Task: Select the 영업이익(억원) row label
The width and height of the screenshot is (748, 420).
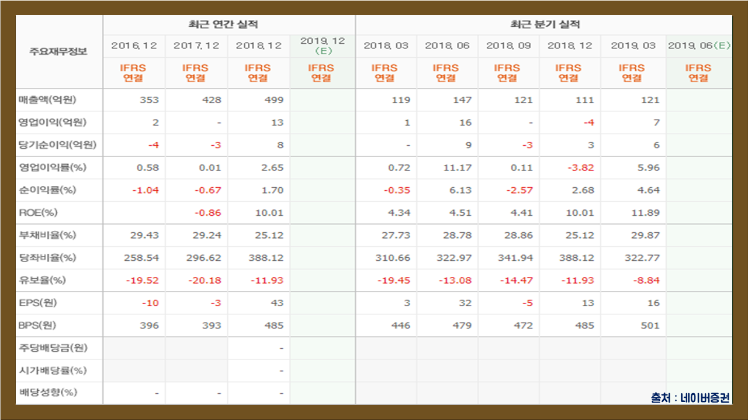Action: pos(52,123)
